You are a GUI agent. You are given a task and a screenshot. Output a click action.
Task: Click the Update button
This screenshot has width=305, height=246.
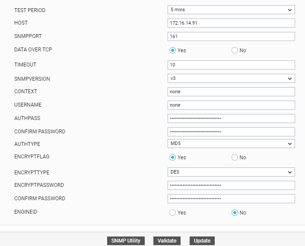(202, 241)
